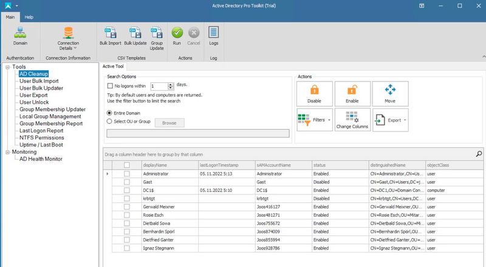Screen dimensions: 486x267
Task: Open the Bulk Update CSV template
Action: 135,36
